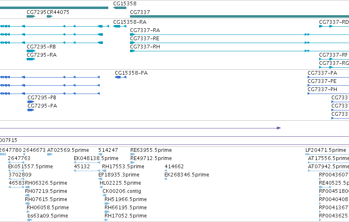
Task: Select the EK048138.5prime EST label
Action: [x=96, y=158]
